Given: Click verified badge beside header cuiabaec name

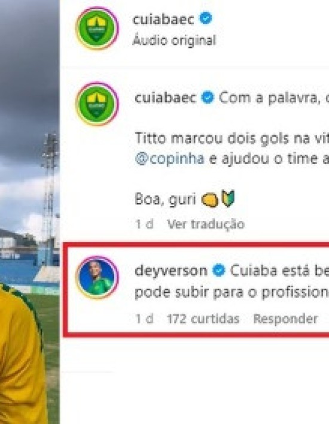Looking at the screenshot, I should coord(206,19).
